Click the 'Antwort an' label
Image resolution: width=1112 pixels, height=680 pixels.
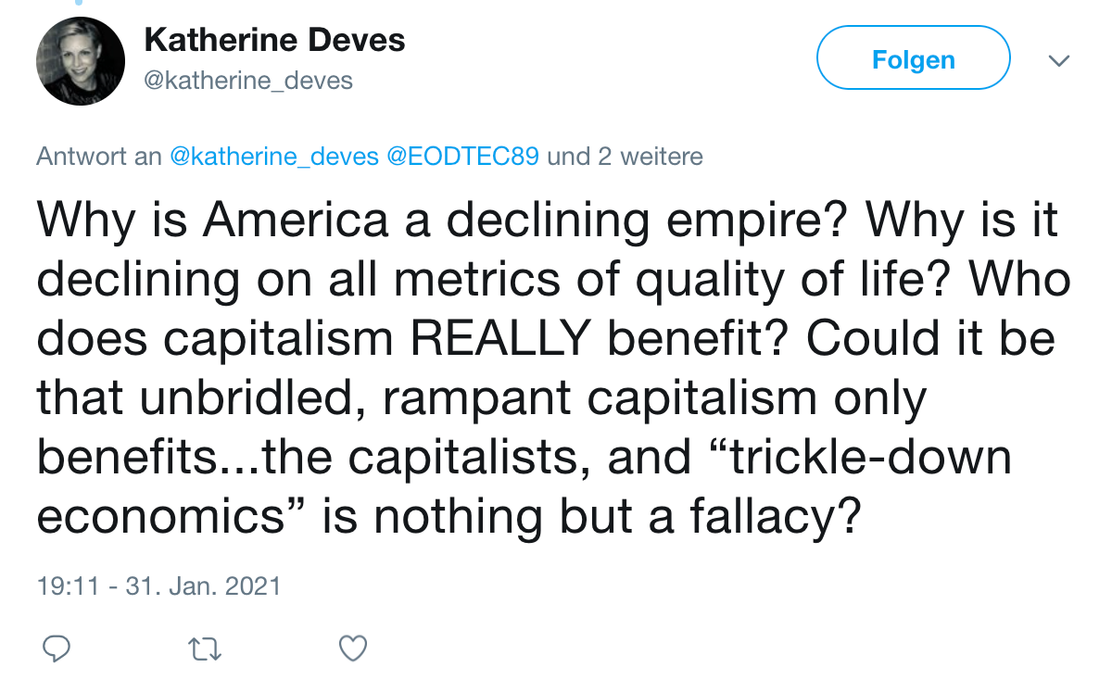(99, 157)
